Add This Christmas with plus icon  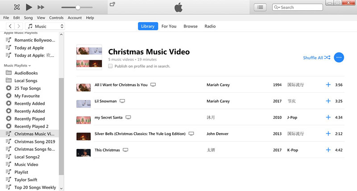(328, 150)
